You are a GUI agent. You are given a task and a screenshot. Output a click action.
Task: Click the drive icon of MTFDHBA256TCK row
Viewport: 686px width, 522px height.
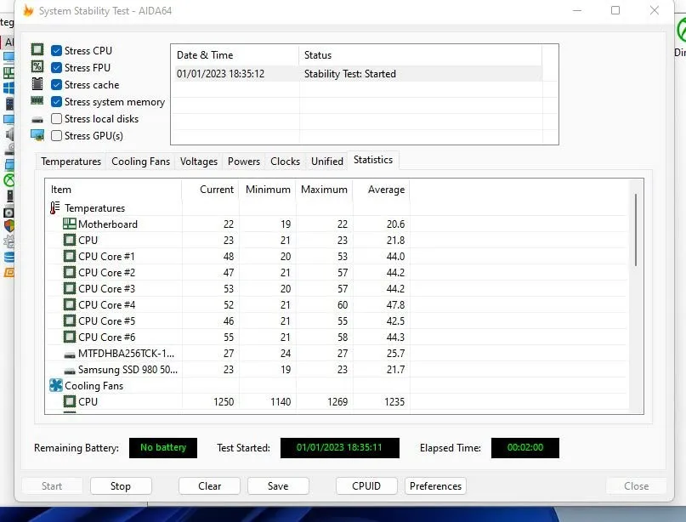coord(70,355)
